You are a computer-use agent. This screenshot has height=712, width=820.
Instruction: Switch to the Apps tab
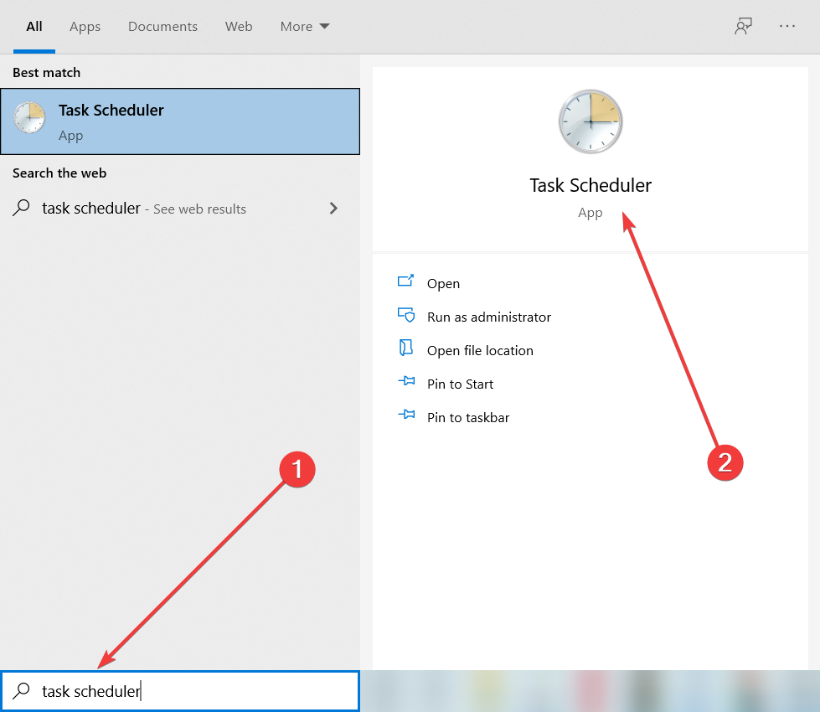click(85, 27)
